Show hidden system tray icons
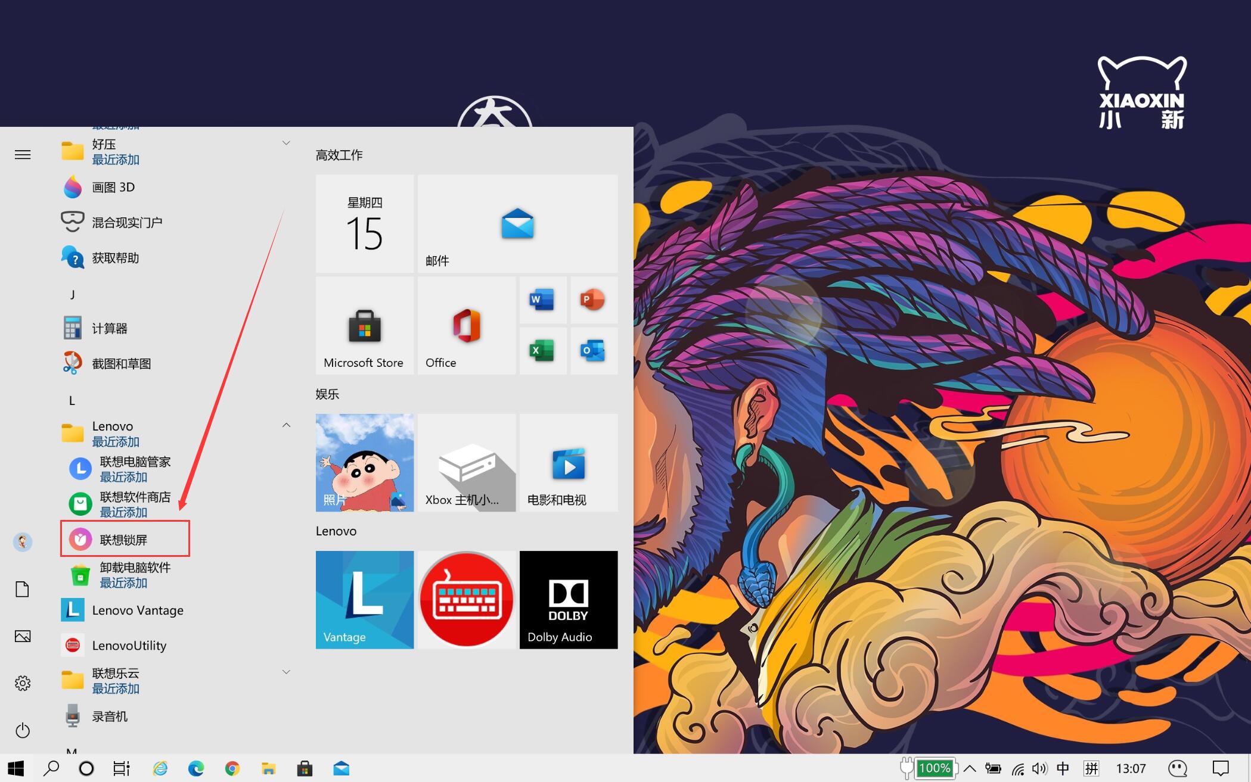1251x782 pixels. 970,768
